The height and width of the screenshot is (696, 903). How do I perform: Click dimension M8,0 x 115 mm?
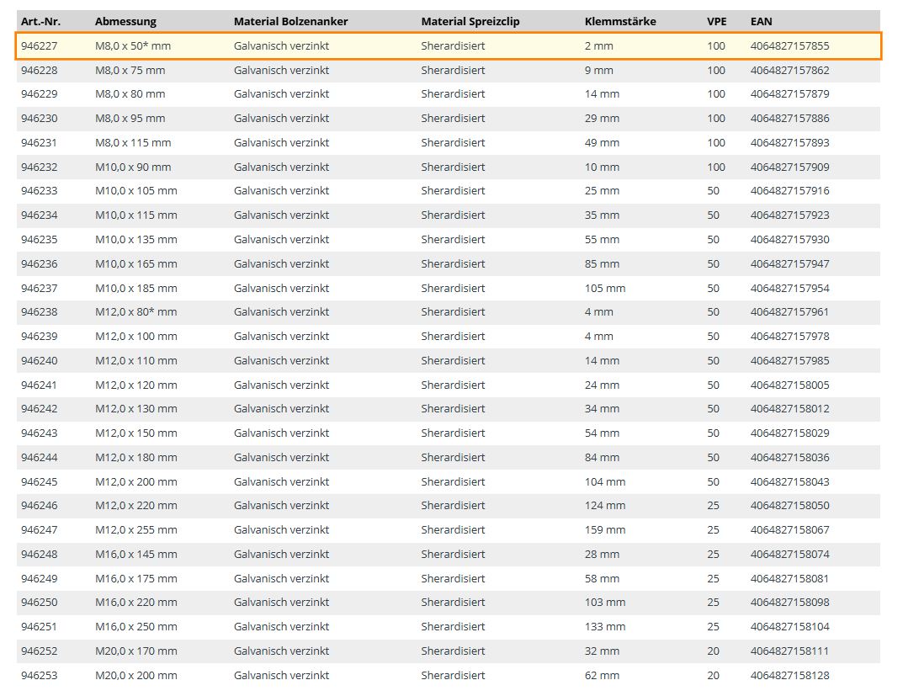point(133,142)
